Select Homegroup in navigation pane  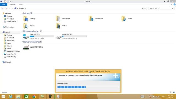(9, 27)
